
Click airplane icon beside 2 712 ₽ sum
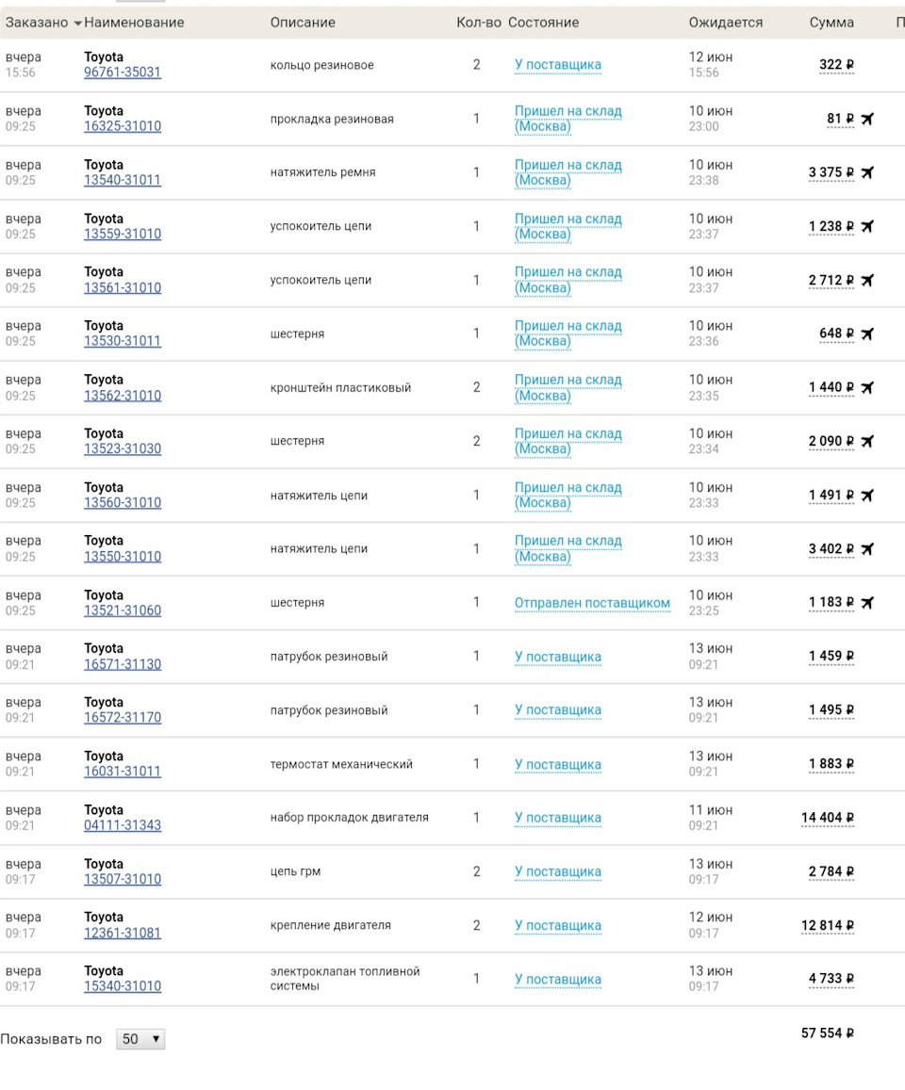pos(867,280)
